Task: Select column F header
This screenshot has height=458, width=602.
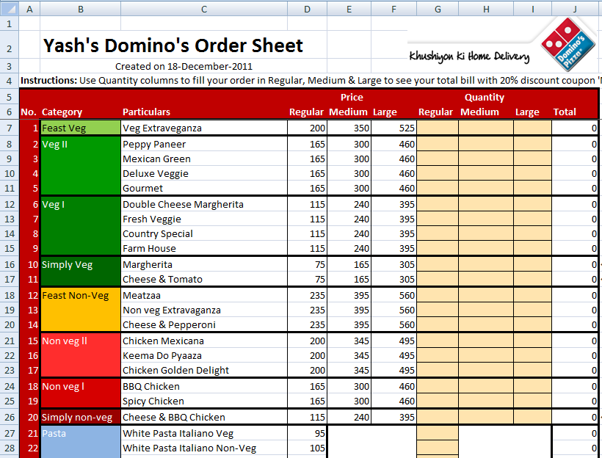Action: (394, 10)
